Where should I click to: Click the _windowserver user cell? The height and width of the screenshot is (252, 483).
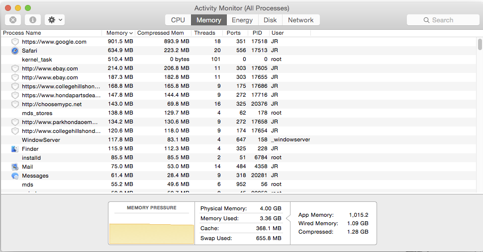290,139
